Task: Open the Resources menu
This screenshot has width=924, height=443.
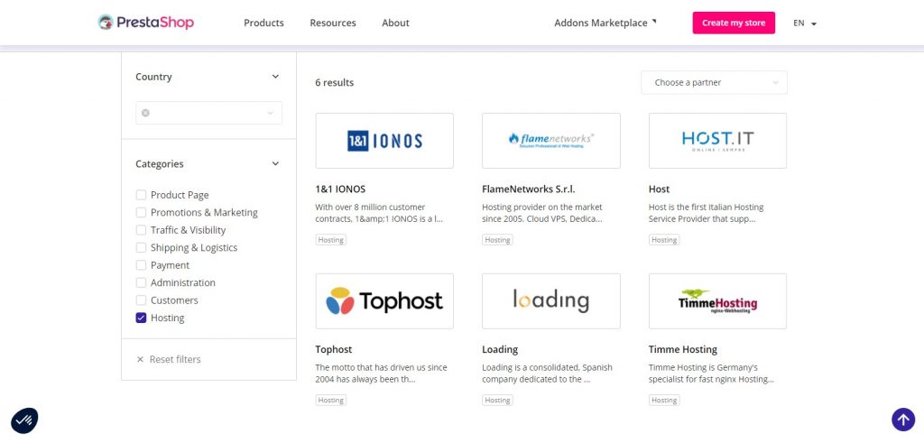Action: (x=333, y=23)
